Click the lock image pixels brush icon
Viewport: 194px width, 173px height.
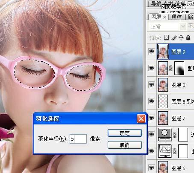pos(174,37)
